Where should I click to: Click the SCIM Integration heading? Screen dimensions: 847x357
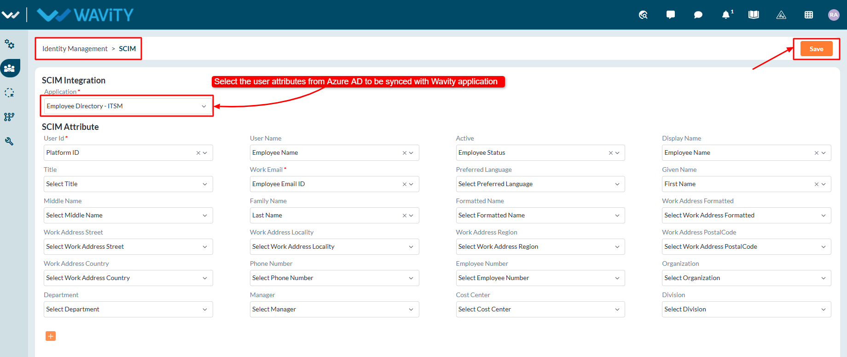[74, 81]
